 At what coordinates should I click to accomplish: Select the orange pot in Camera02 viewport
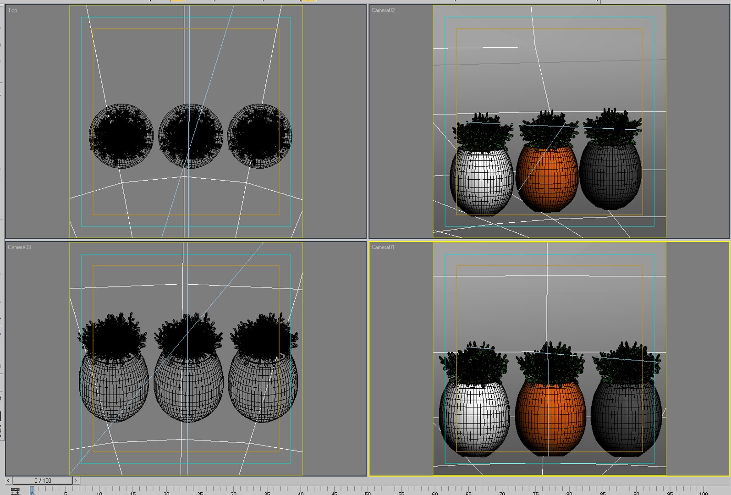pyautogui.click(x=547, y=180)
